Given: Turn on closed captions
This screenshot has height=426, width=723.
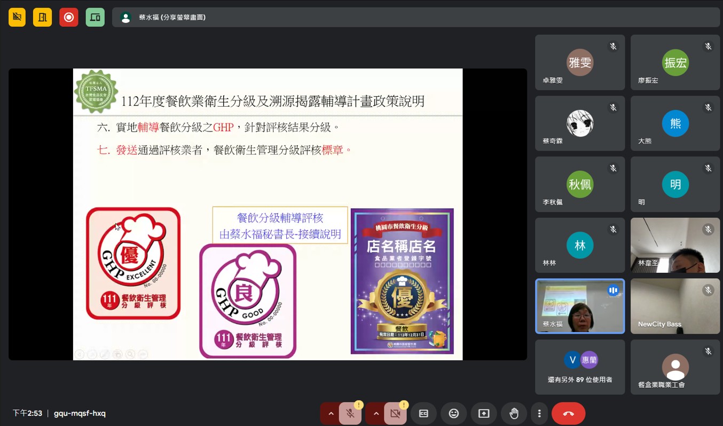Looking at the screenshot, I should click(423, 414).
